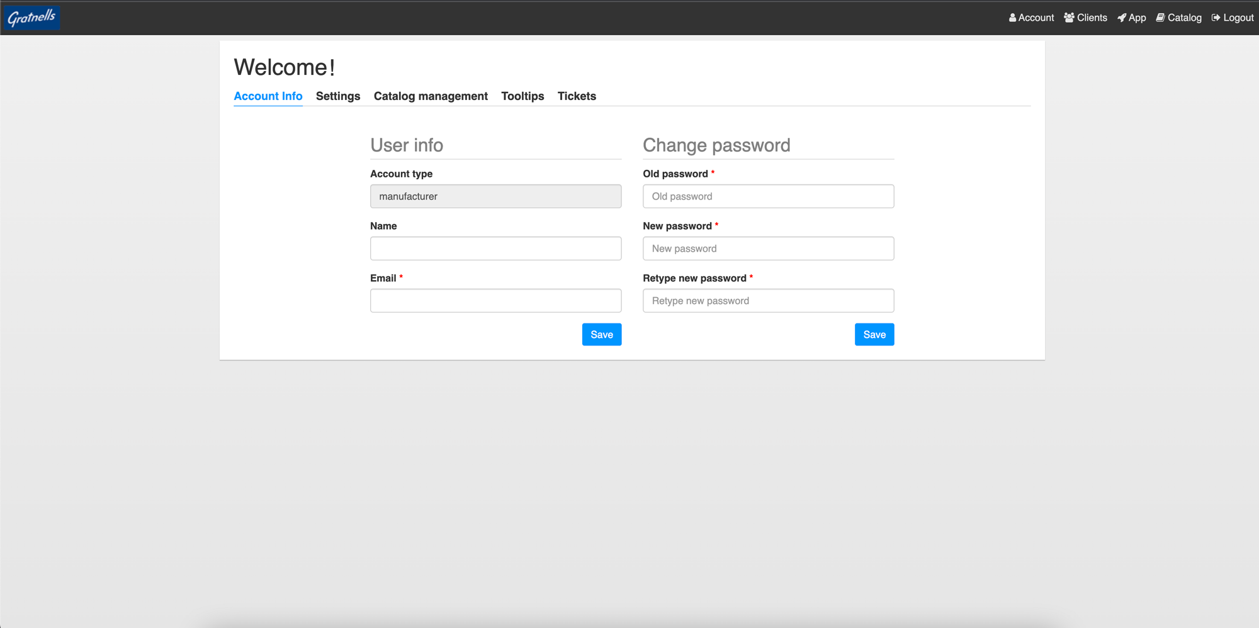Click the Account user icon
This screenshot has height=628, width=1259.
pyautogui.click(x=1012, y=18)
